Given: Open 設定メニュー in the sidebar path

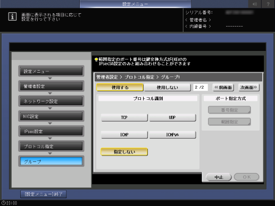Looking at the screenshot, I should (51, 71).
